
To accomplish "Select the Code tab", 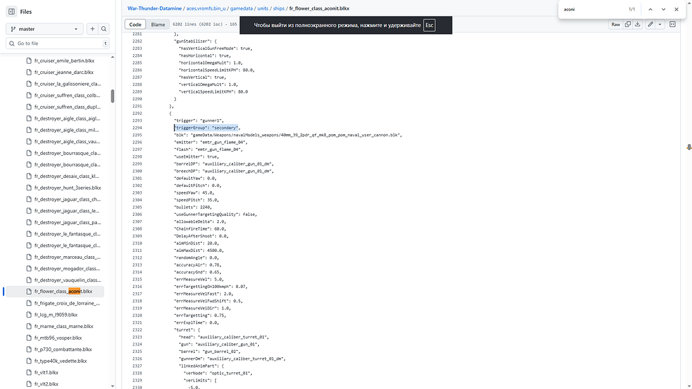I will tap(135, 25).
